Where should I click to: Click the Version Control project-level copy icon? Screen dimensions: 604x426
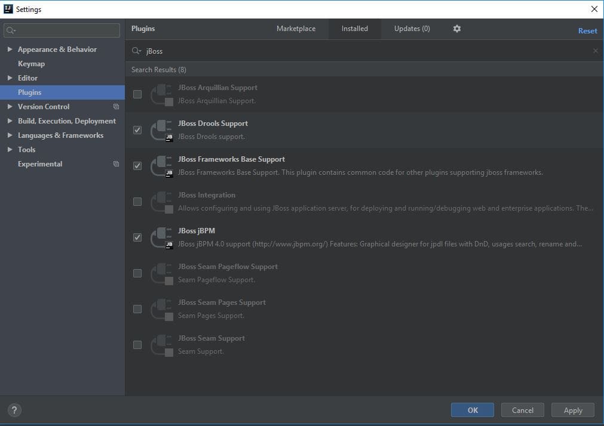tap(116, 107)
